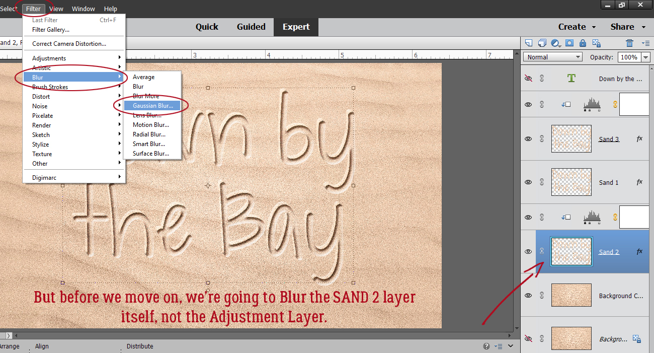This screenshot has width=654, height=353.
Task: Click the text layer T icon
Action: click(571, 78)
